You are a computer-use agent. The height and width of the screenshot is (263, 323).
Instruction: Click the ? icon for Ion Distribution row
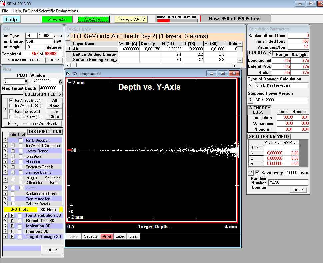pyautogui.click(x=5, y=140)
